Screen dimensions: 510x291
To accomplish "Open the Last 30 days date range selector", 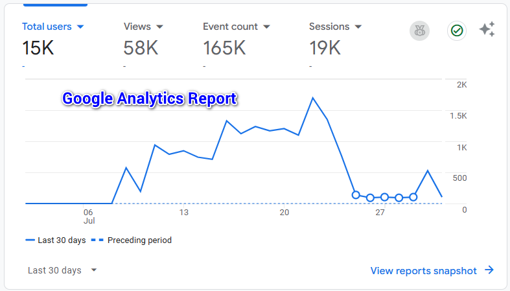I will coord(62,270).
